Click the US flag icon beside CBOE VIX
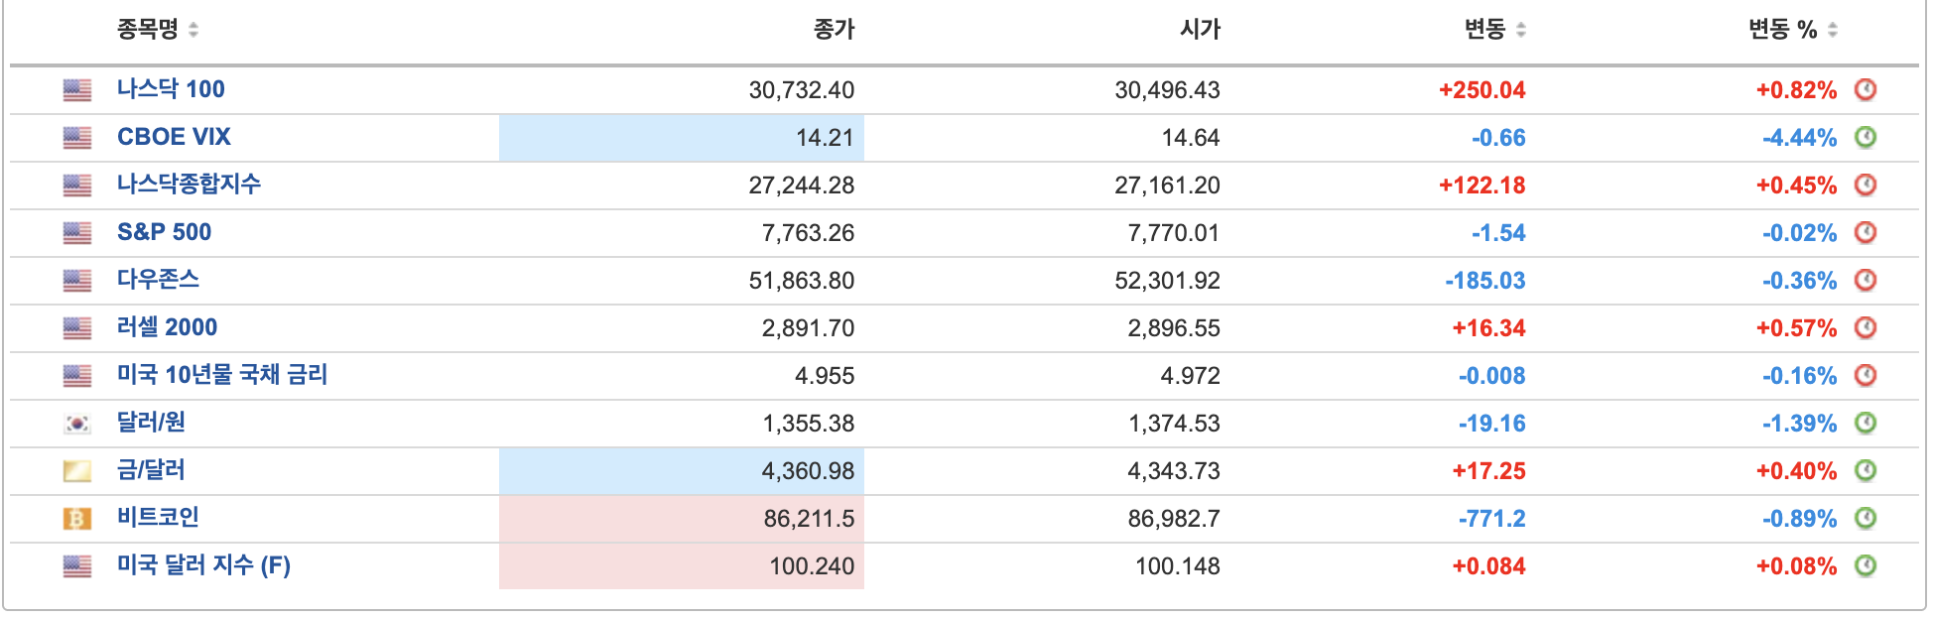Image resolution: width=1933 pixels, height=619 pixels. pyautogui.click(x=77, y=138)
